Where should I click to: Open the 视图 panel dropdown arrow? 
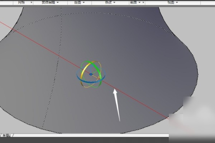(x=177, y=2)
